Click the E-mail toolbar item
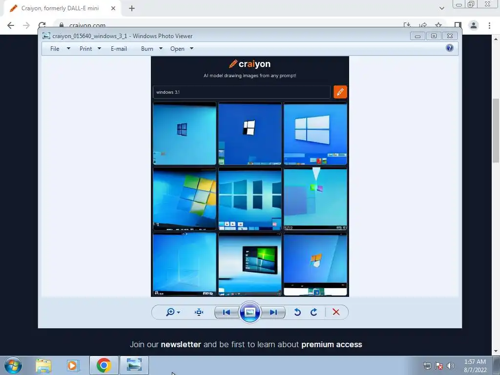Viewport: 500px width, 375px height. tap(119, 49)
